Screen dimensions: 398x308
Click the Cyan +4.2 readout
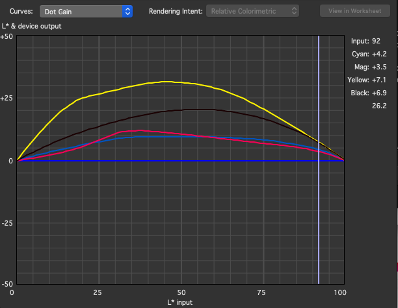coord(370,54)
